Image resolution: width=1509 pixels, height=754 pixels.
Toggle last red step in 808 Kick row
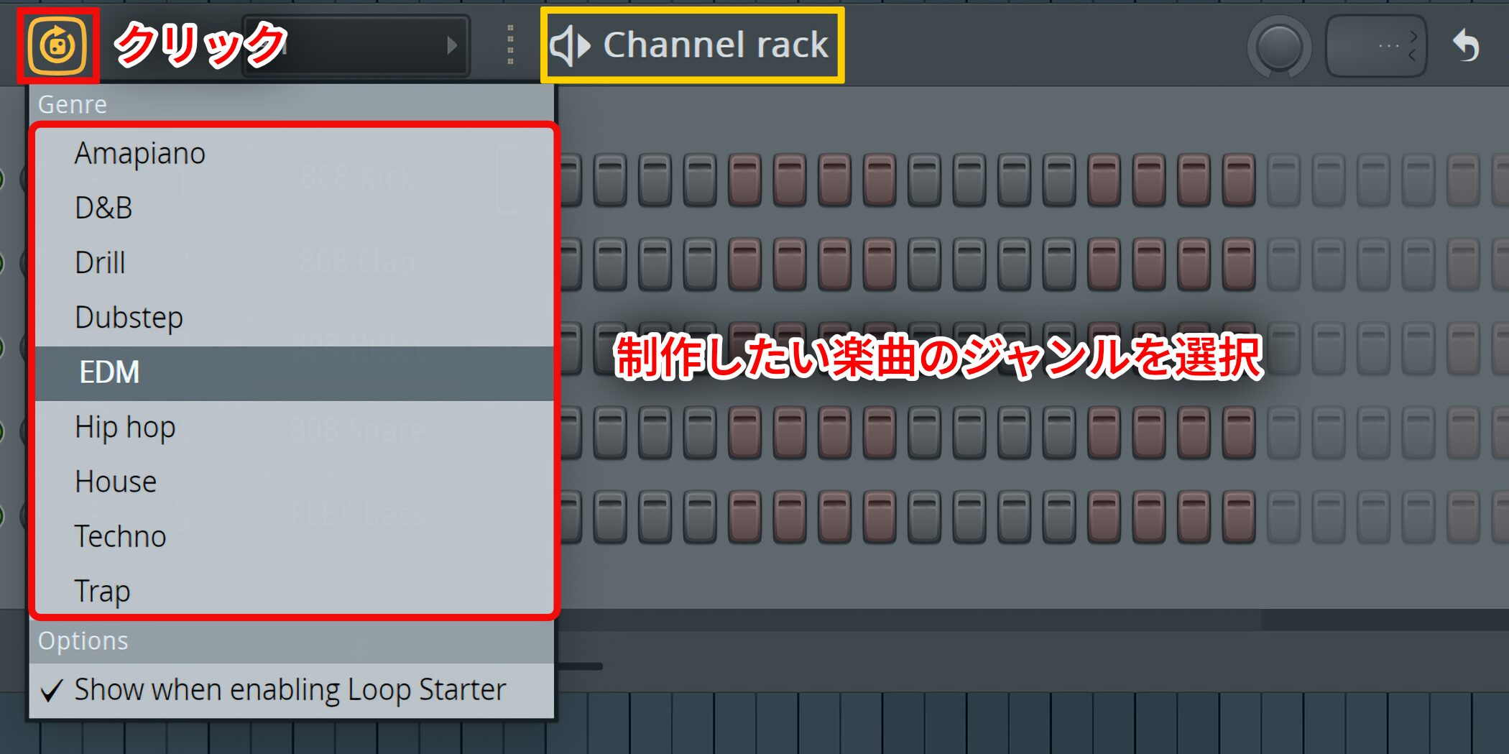click(1239, 179)
